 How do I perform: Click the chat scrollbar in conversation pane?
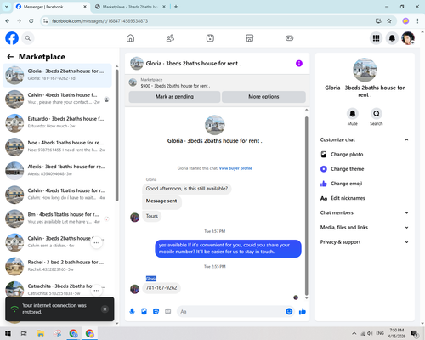(306, 206)
